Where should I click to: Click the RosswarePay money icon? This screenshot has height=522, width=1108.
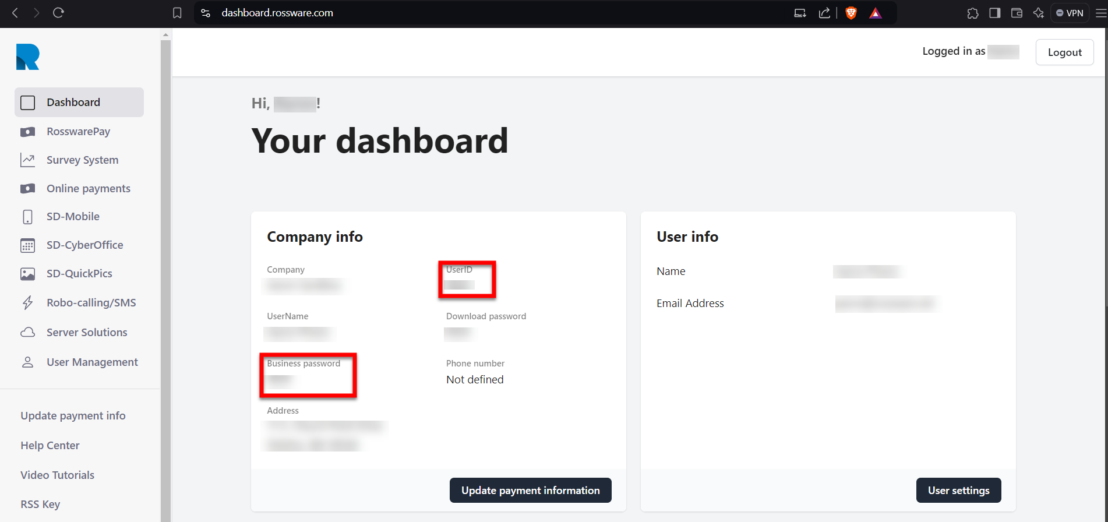click(27, 132)
